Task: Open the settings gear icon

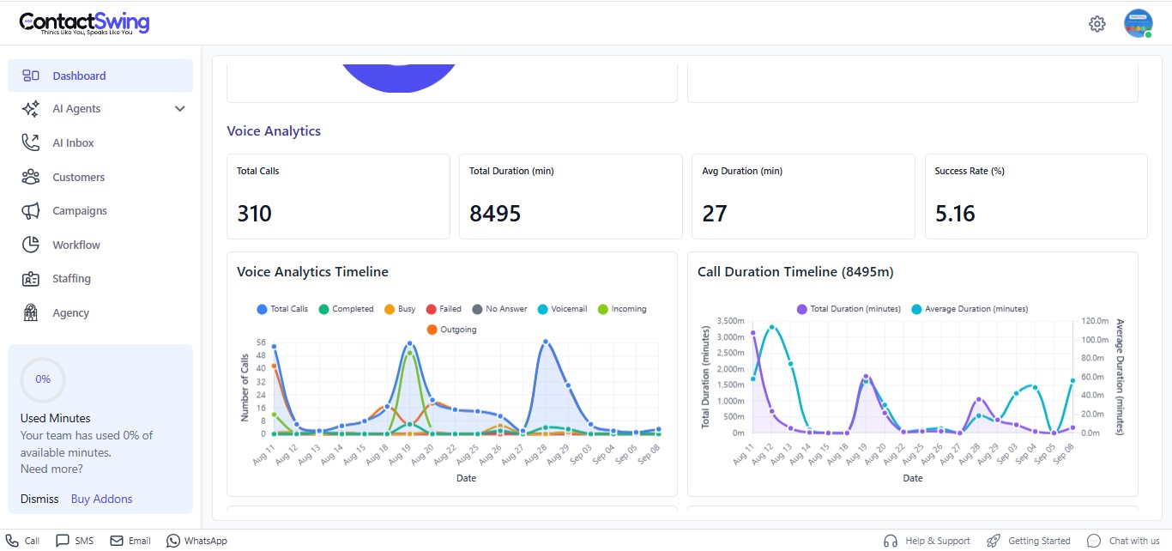Action: pyautogui.click(x=1096, y=24)
